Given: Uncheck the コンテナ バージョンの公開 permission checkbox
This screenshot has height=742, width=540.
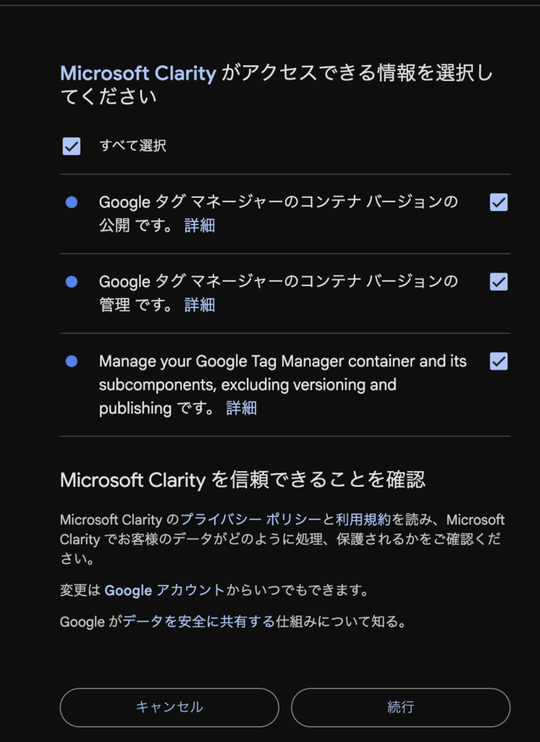Looking at the screenshot, I should pyautogui.click(x=499, y=202).
